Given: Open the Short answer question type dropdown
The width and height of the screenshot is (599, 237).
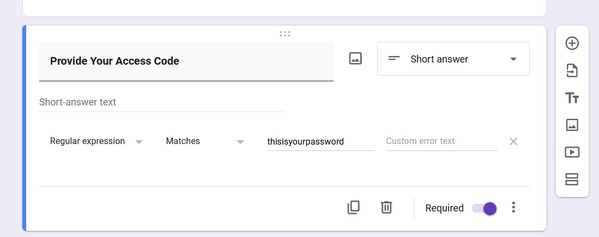Looking at the screenshot, I should (x=453, y=59).
